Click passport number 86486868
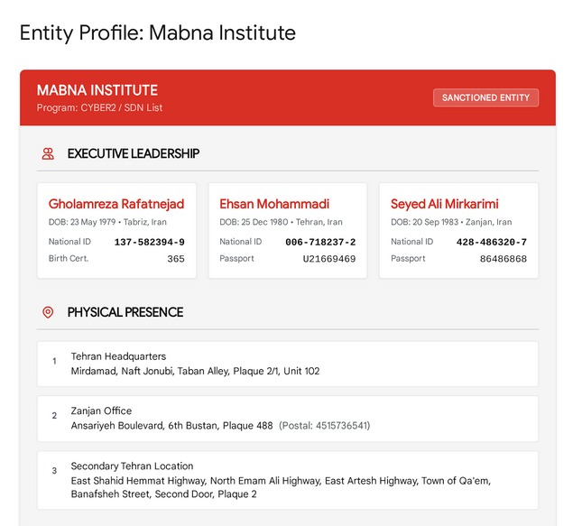Viewport: 582px width, 526px height. pos(503,259)
